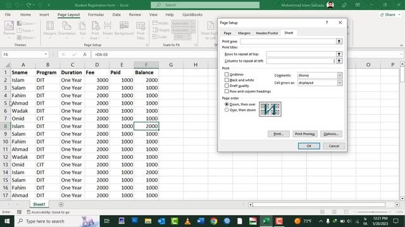Viewport: 405px width, 227px height.
Task: Enable Black and white printing checkbox
Action: pos(227,80)
